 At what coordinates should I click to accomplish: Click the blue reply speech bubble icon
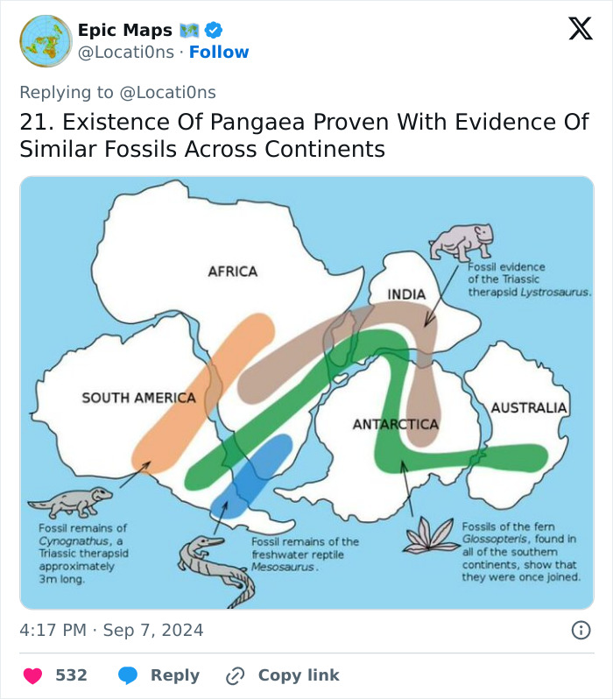pos(128,675)
